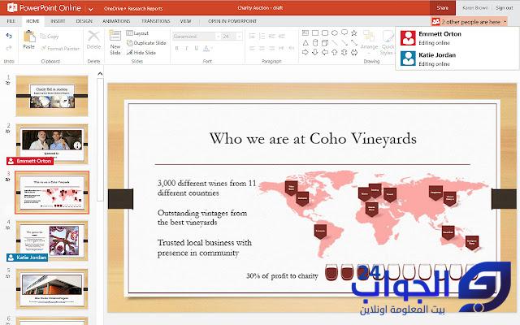Open the TRANSITIONS ribbon tab

pyautogui.click(x=155, y=20)
